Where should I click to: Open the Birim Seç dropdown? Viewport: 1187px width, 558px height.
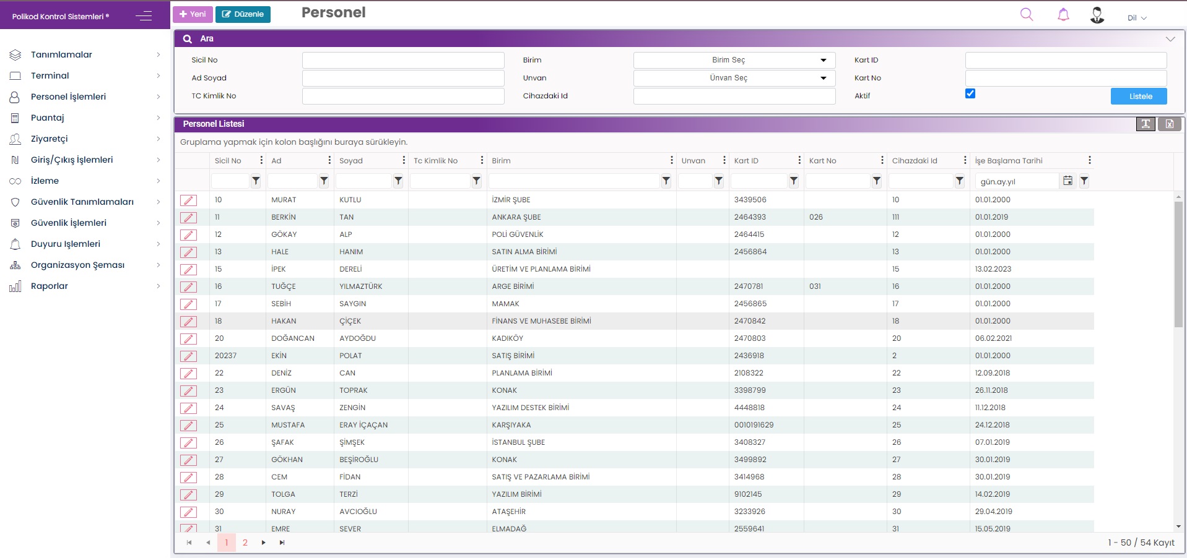(x=734, y=60)
